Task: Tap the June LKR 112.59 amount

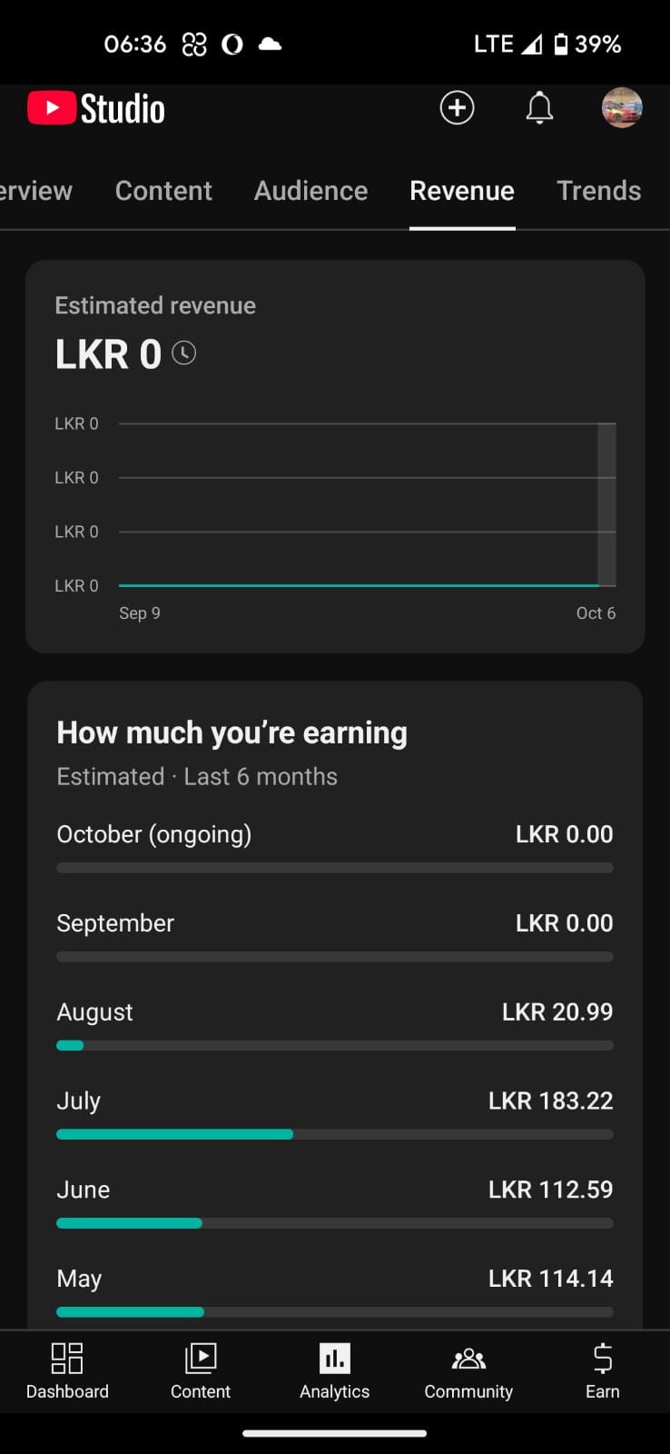Action: coord(550,1190)
